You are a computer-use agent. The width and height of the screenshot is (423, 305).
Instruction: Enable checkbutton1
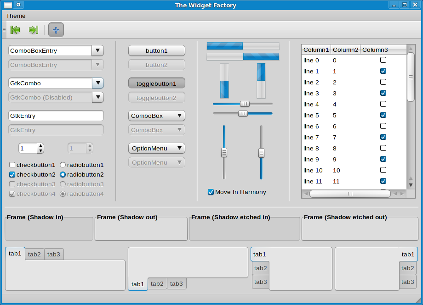point(12,165)
